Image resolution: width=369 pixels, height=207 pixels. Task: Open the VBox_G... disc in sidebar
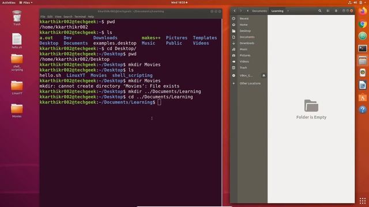[246, 75]
